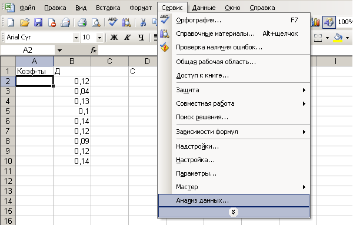The width and height of the screenshot is (353, 225).
Task: Select cell B8 containing 0,09
Action: click(x=72, y=141)
